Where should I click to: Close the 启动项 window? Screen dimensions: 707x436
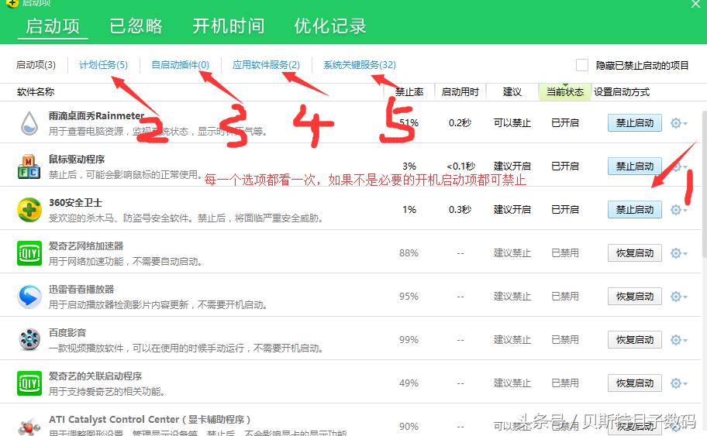(695, 4)
